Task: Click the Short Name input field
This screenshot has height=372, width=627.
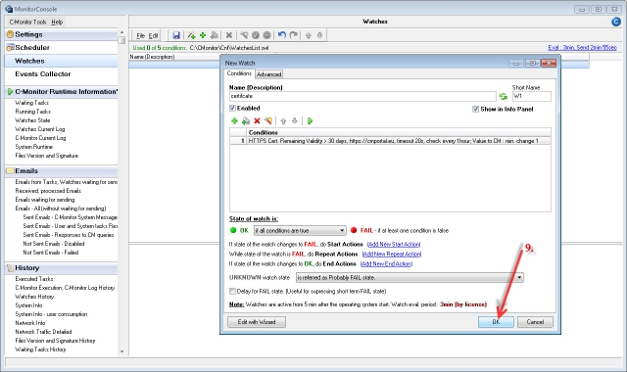Action: pos(532,96)
